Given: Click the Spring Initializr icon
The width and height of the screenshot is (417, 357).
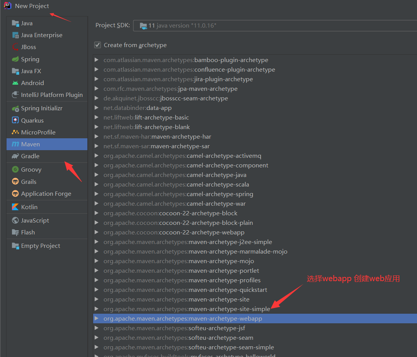Looking at the screenshot, I should (15, 108).
